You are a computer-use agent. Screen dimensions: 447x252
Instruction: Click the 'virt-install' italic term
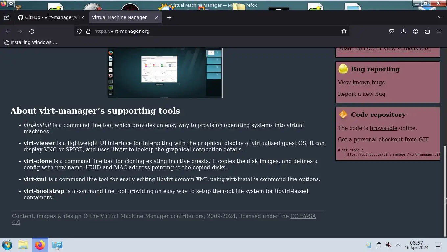tap(37, 125)
